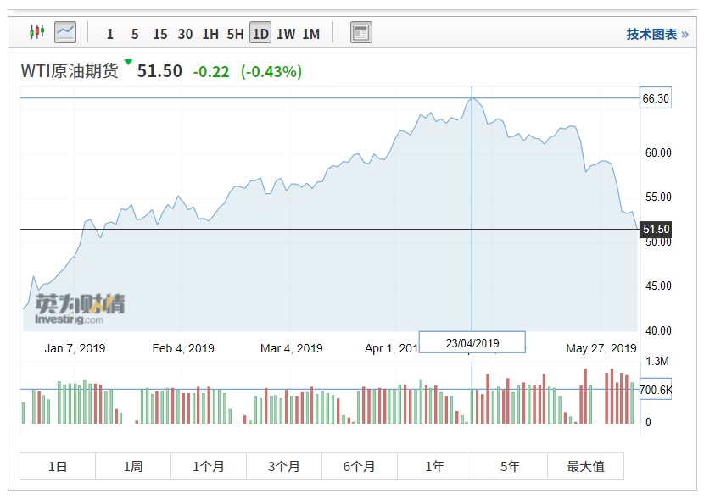Show the 最大值 maximum range
Screen dimensions: 704x499
585,466
